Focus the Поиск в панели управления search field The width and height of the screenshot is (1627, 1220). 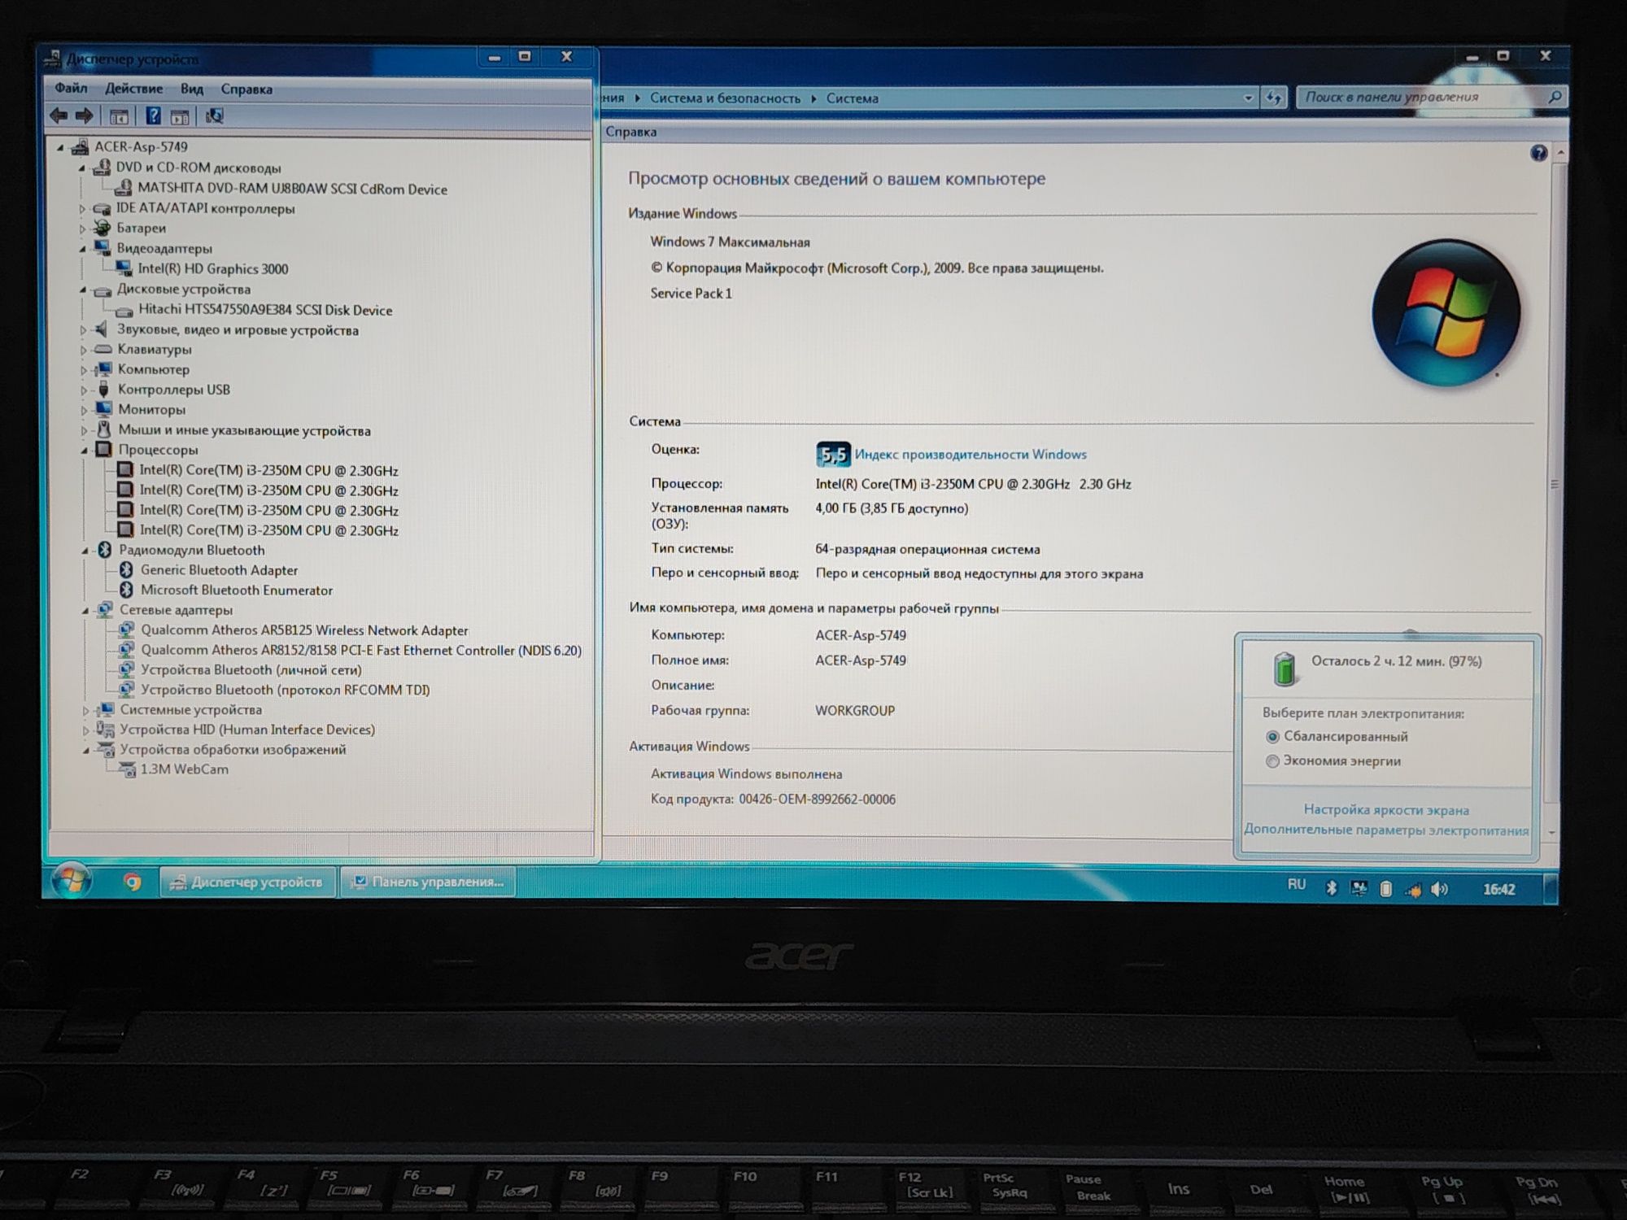click(1430, 97)
